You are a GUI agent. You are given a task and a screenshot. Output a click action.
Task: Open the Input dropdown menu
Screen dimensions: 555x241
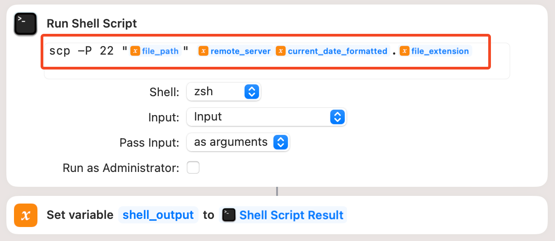(x=266, y=117)
